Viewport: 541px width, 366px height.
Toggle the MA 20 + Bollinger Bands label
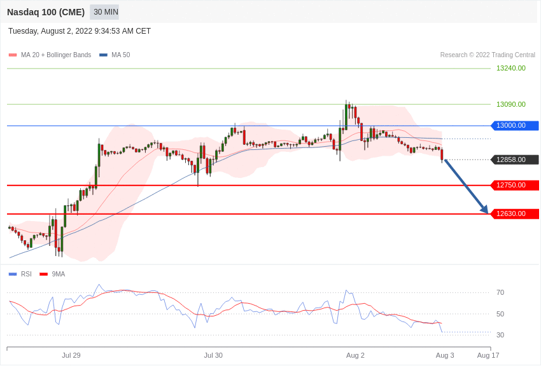pyautogui.click(x=56, y=55)
